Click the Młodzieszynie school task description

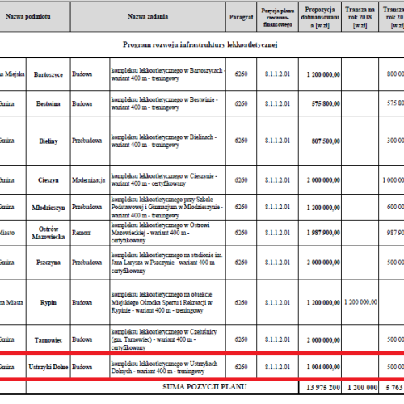coord(167,207)
